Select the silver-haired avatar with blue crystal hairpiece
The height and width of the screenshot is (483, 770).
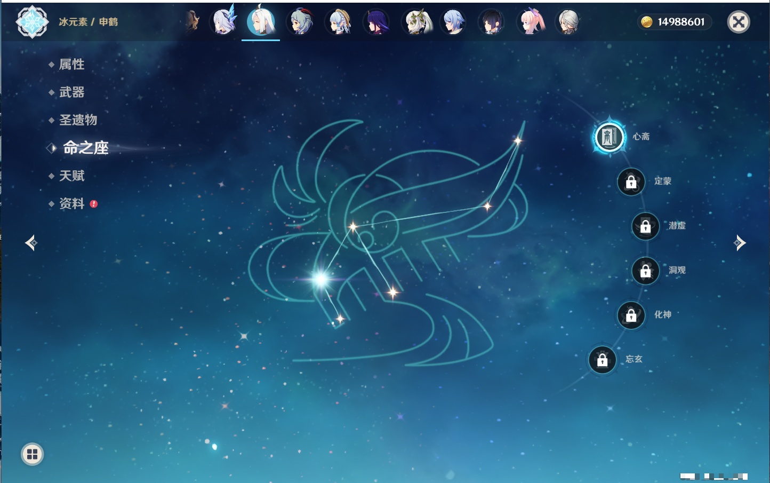click(x=224, y=22)
